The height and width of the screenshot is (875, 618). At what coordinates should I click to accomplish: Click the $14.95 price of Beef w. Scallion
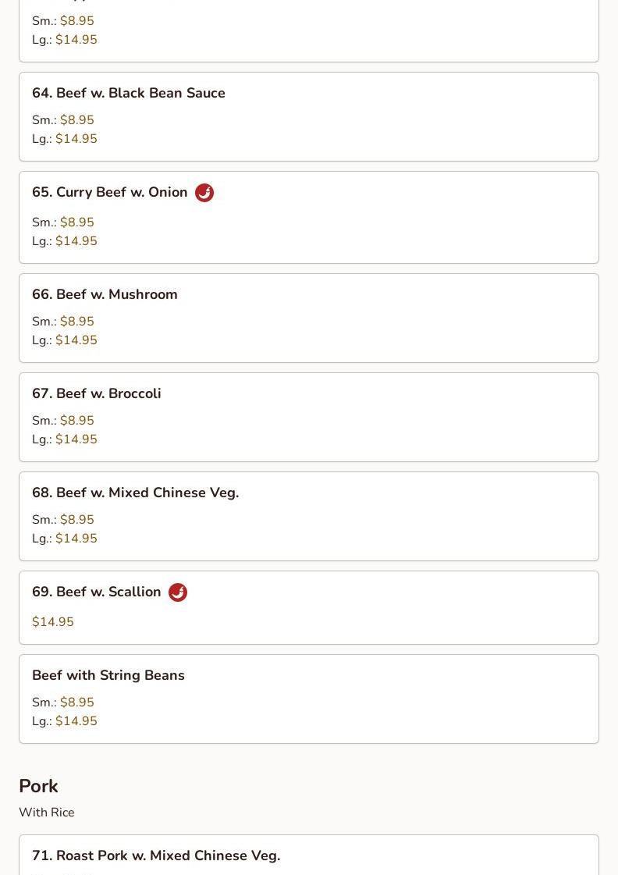pos(53,621)
